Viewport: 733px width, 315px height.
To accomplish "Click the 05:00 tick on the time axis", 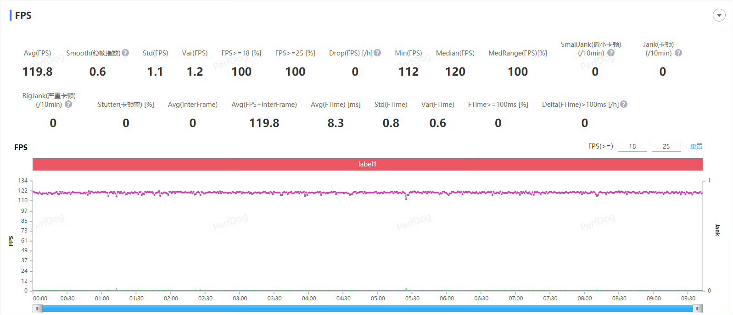I will pyautogui.click(x=378, y=298).
